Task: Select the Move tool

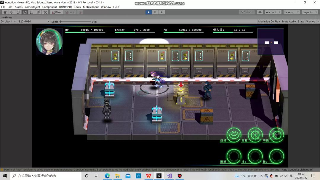Action: coord(12,12)
